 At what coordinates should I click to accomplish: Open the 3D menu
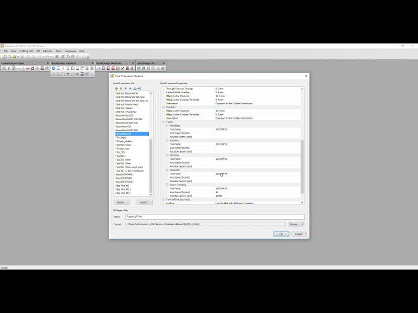pyautogui.click(x=38, y=51)
